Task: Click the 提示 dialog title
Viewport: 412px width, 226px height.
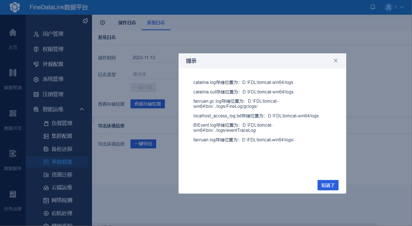Action: [x=191, y=61]
